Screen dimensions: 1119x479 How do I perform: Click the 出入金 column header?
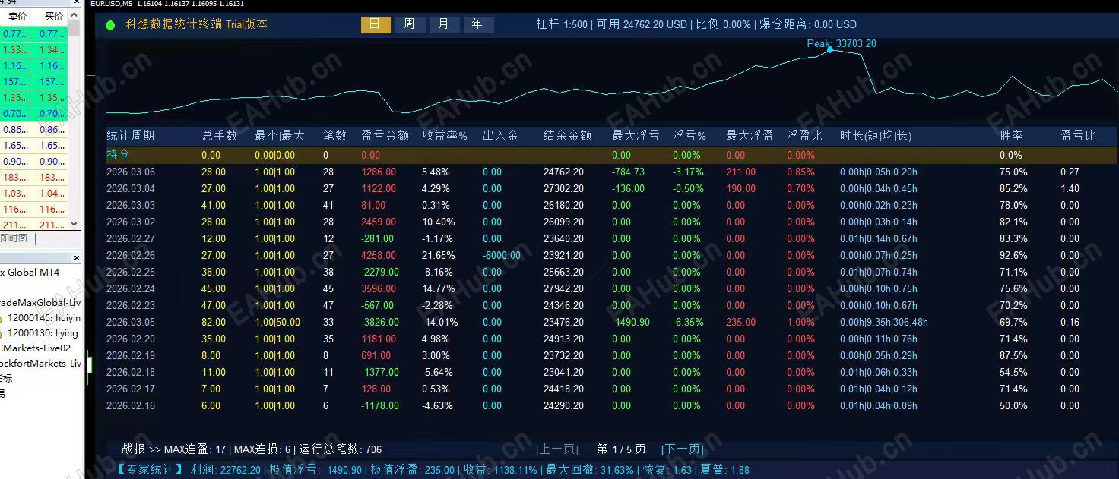tap(500, 136)
